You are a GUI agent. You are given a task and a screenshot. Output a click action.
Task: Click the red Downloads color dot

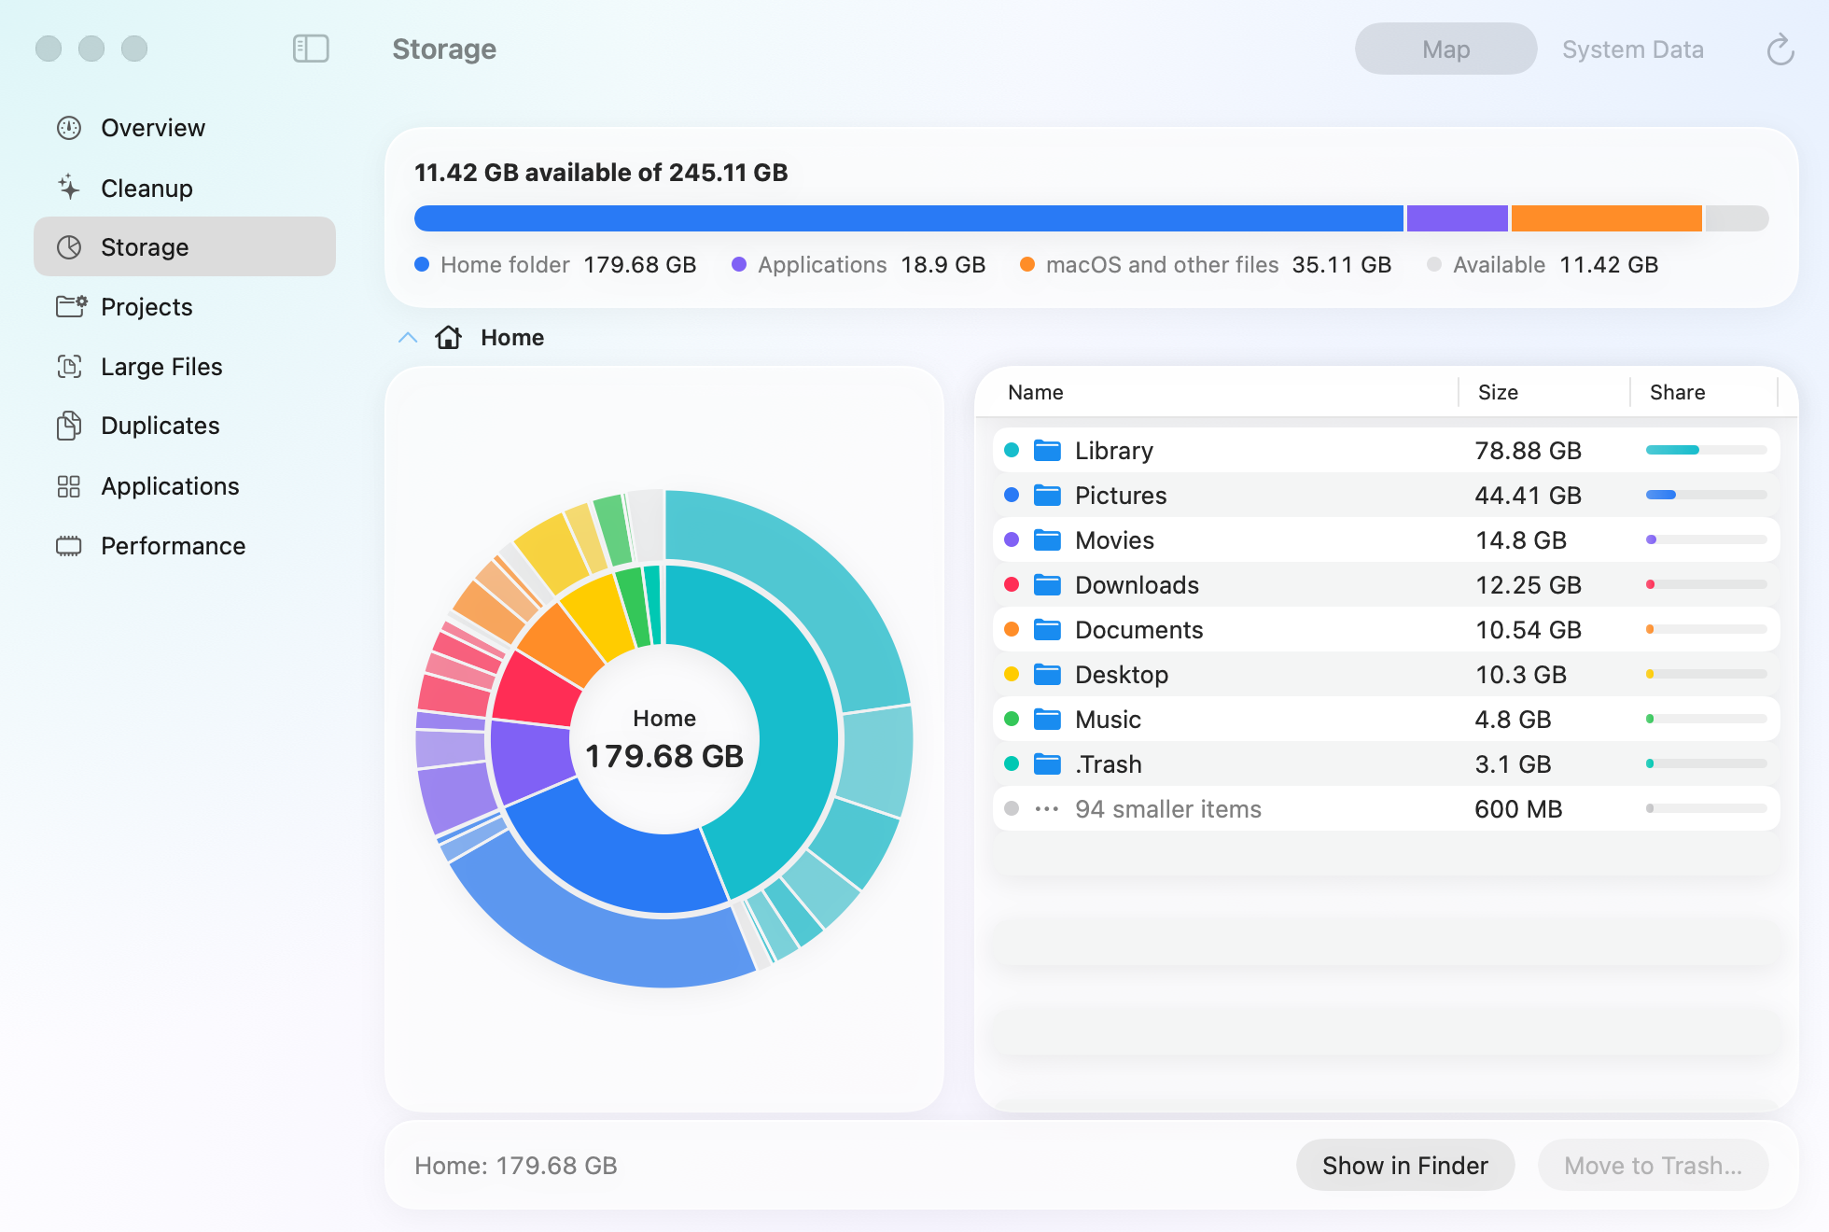point(1012,584)
